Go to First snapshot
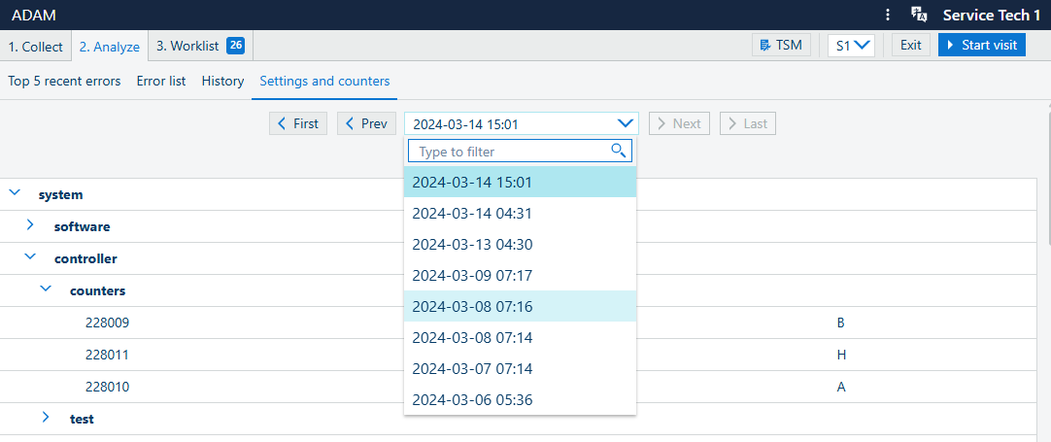Image resolution: width=1051 pixels, height=442 pixels. click(297, 123)
